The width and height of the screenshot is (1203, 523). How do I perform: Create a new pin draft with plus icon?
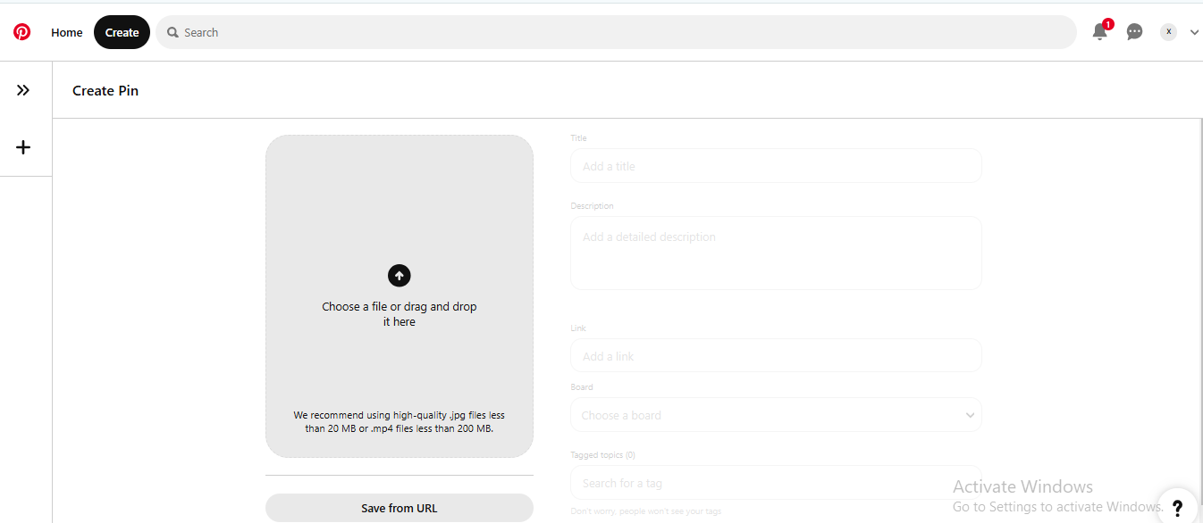(23, 147)
